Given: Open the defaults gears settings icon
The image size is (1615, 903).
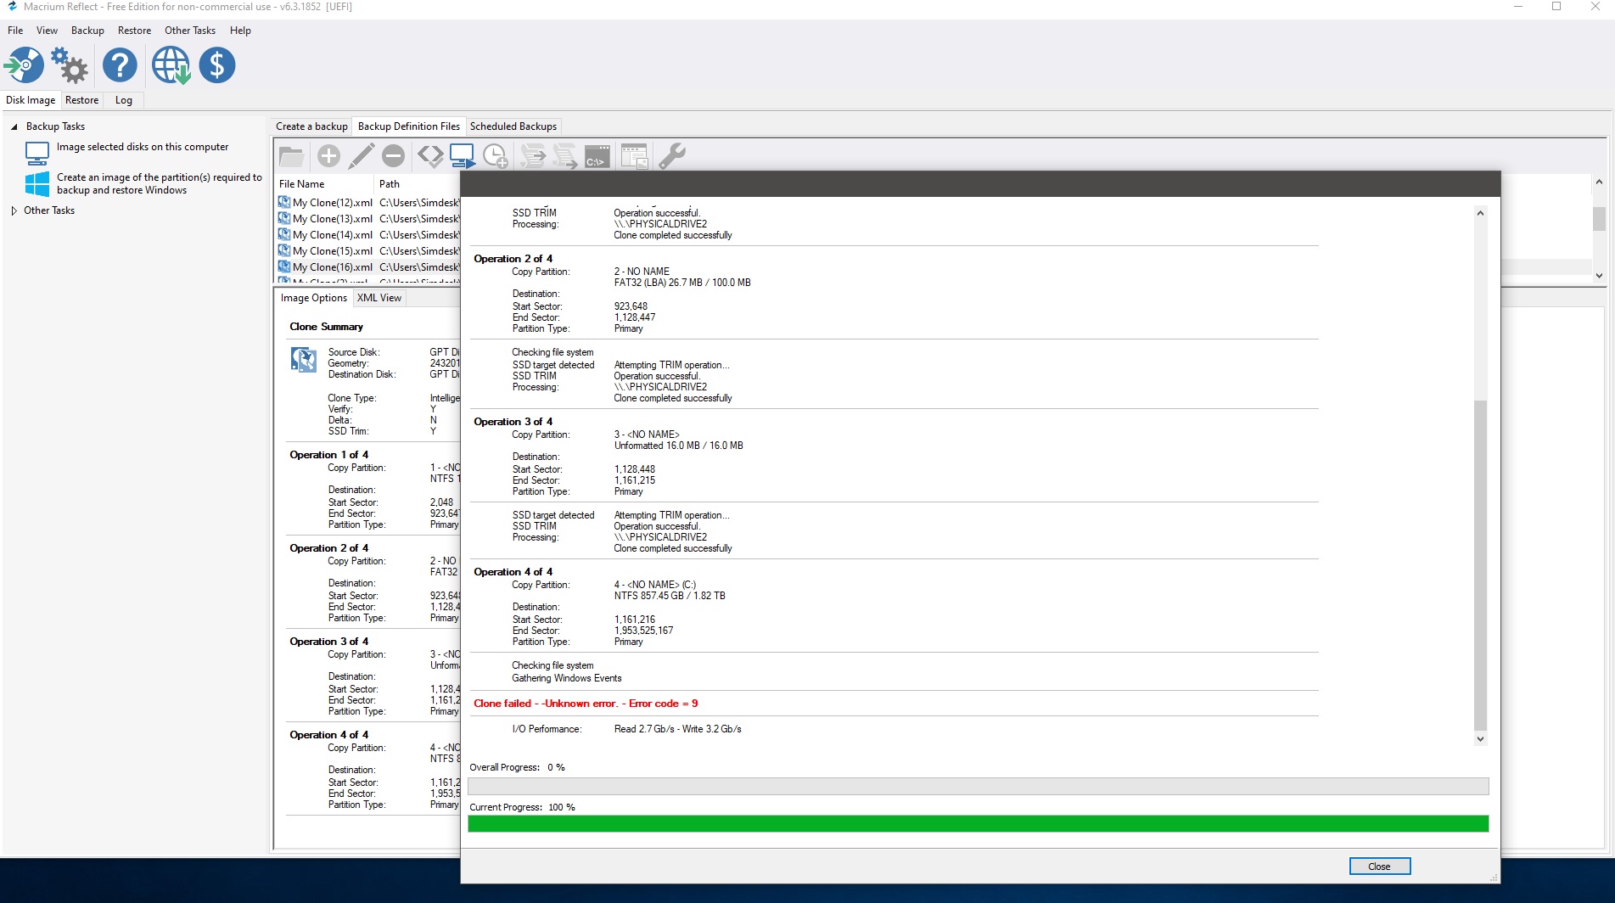Looking at the screenshot, I should pos(70,65).
